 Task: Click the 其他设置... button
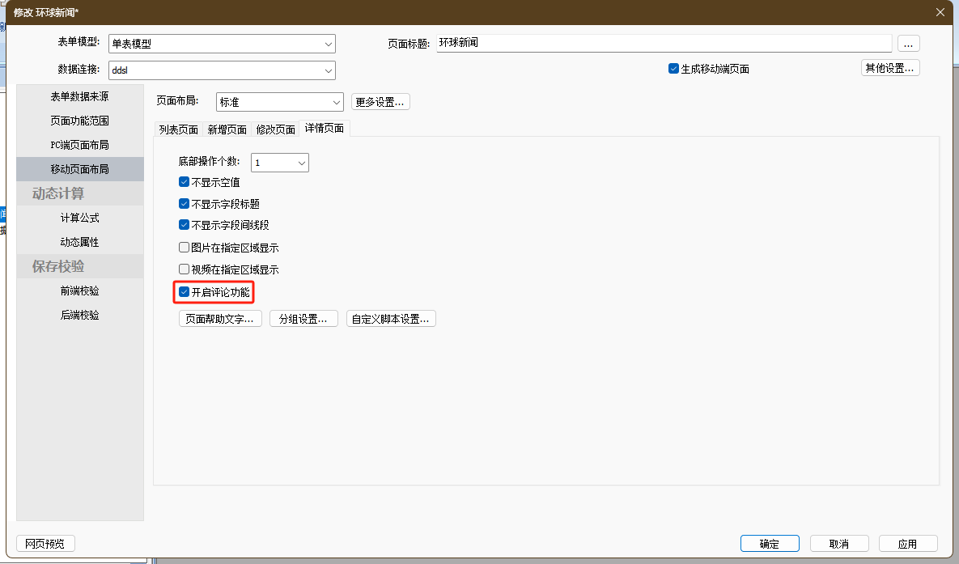(889, 68)
